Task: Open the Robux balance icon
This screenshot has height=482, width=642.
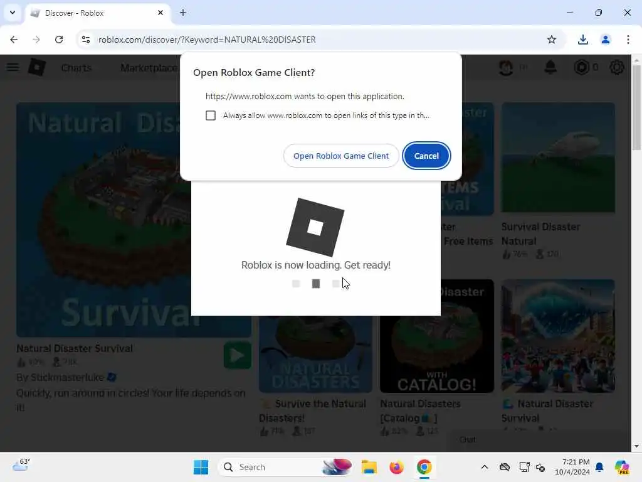Action: tap(581, 67)
